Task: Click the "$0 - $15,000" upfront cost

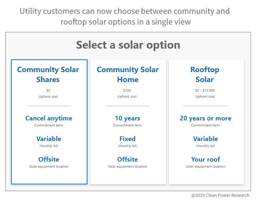Action: (205, 91)
